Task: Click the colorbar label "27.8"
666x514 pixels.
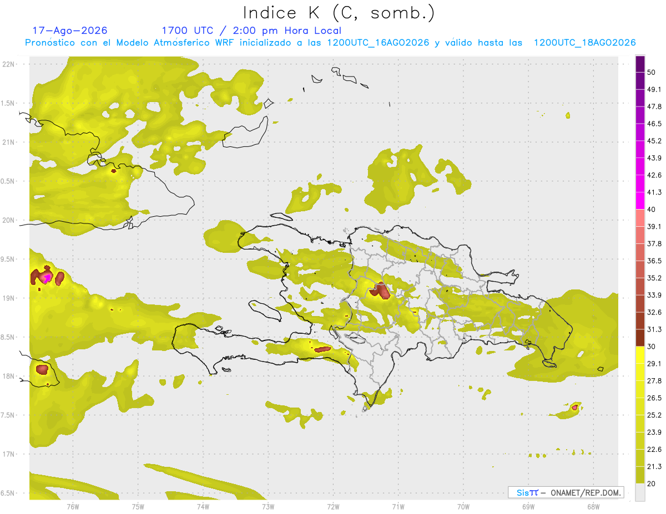Action: click(654, 381)
